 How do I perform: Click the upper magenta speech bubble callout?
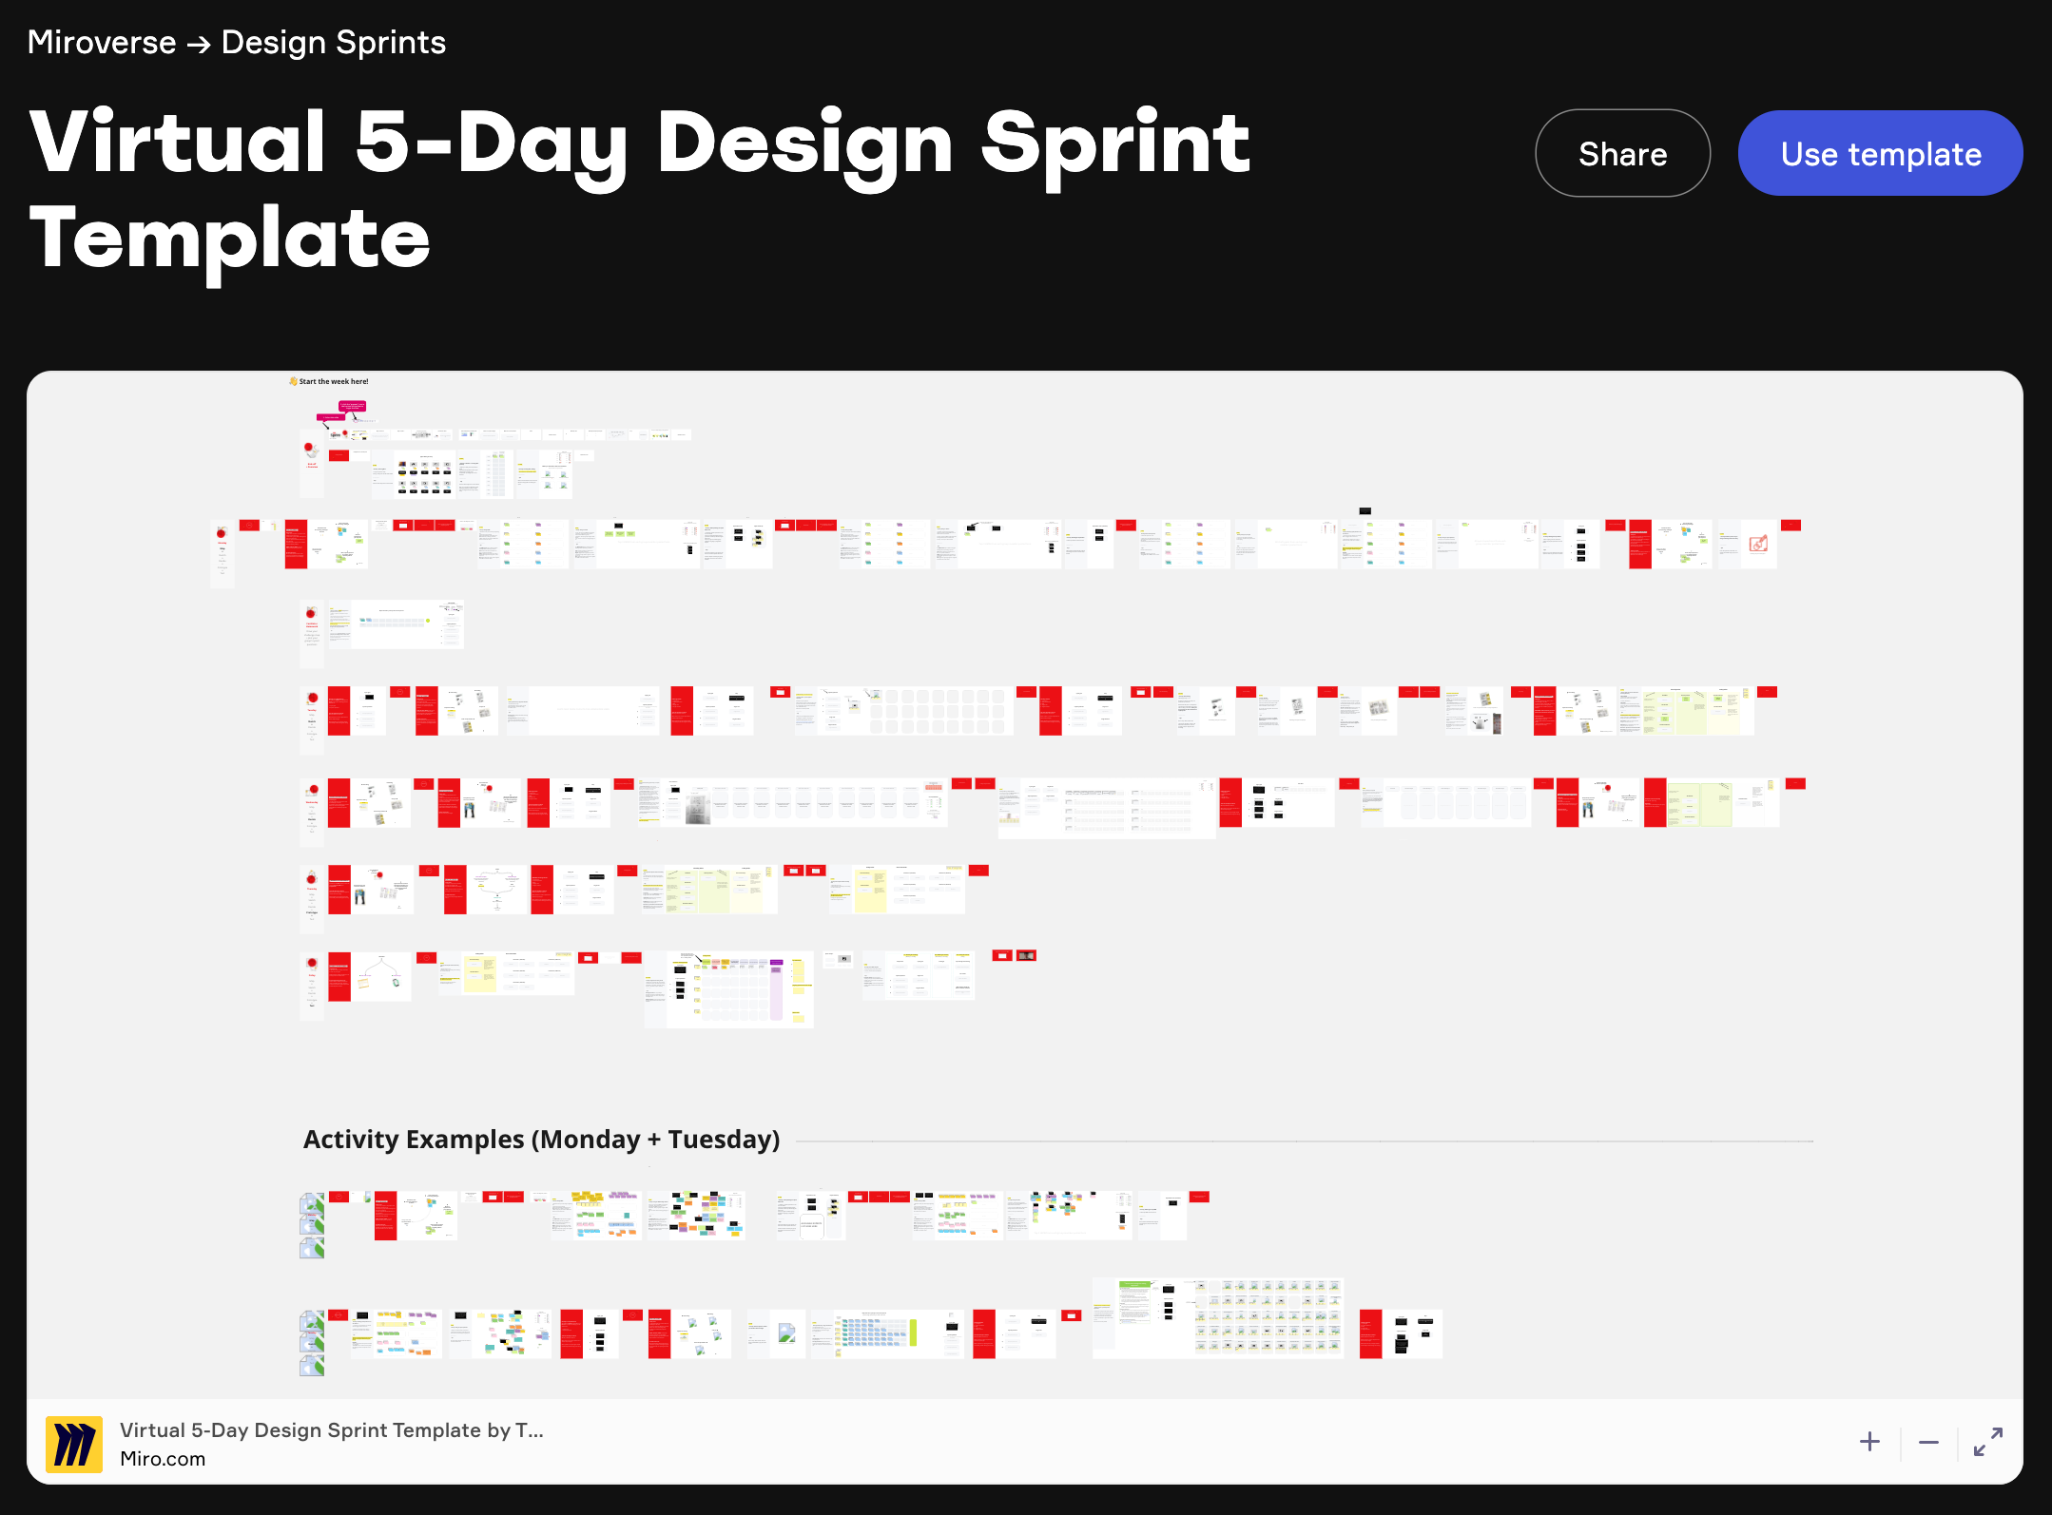pos(352,406)
